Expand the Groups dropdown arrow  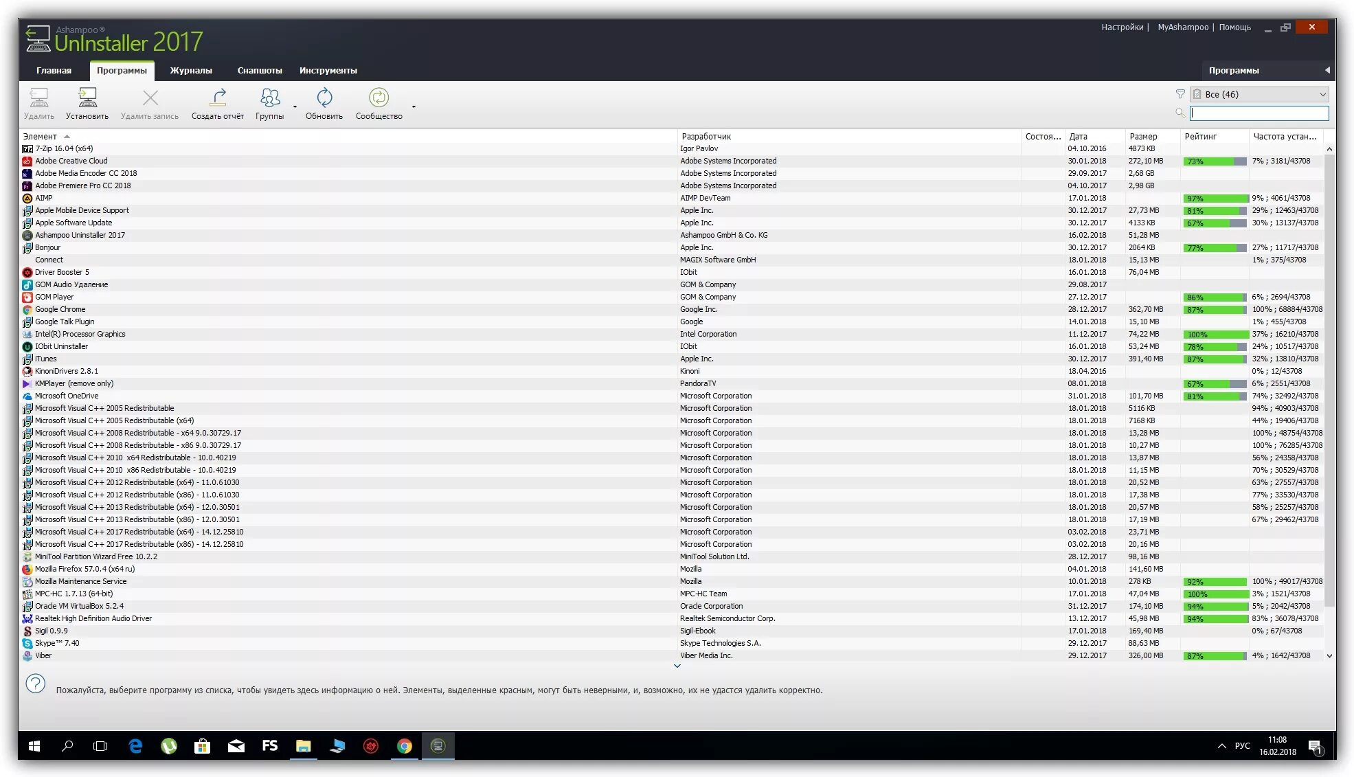point(295,107)
